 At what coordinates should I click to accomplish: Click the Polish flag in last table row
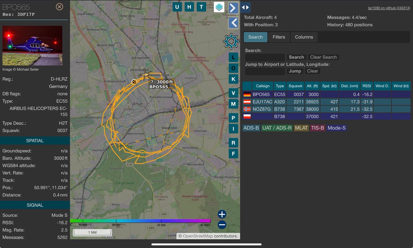click(247, 117)
